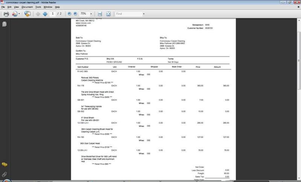Open the Tools menu
Viewport: 301px width, 182px height.
click(x=38, y=7)
